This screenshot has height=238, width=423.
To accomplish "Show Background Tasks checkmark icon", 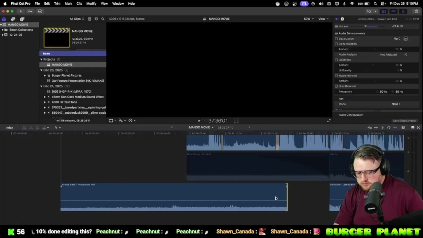I will [x=40, y=11].
